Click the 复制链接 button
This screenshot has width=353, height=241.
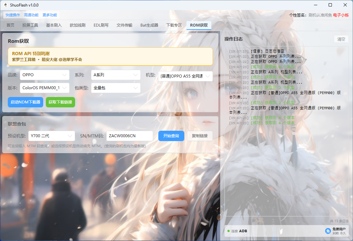(x=200, y=136)
